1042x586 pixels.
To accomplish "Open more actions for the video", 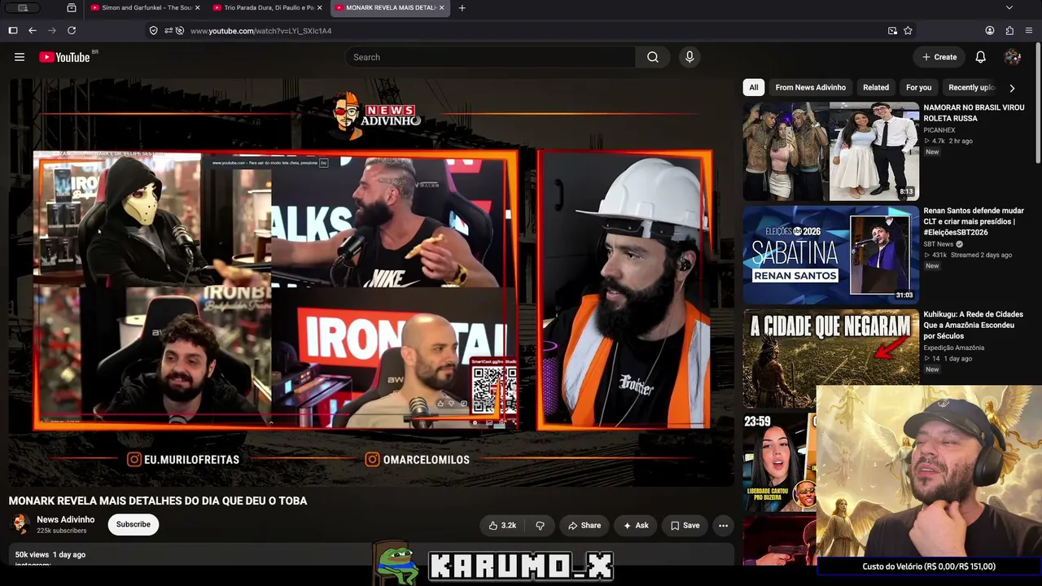I will click(x=723, y=526).
